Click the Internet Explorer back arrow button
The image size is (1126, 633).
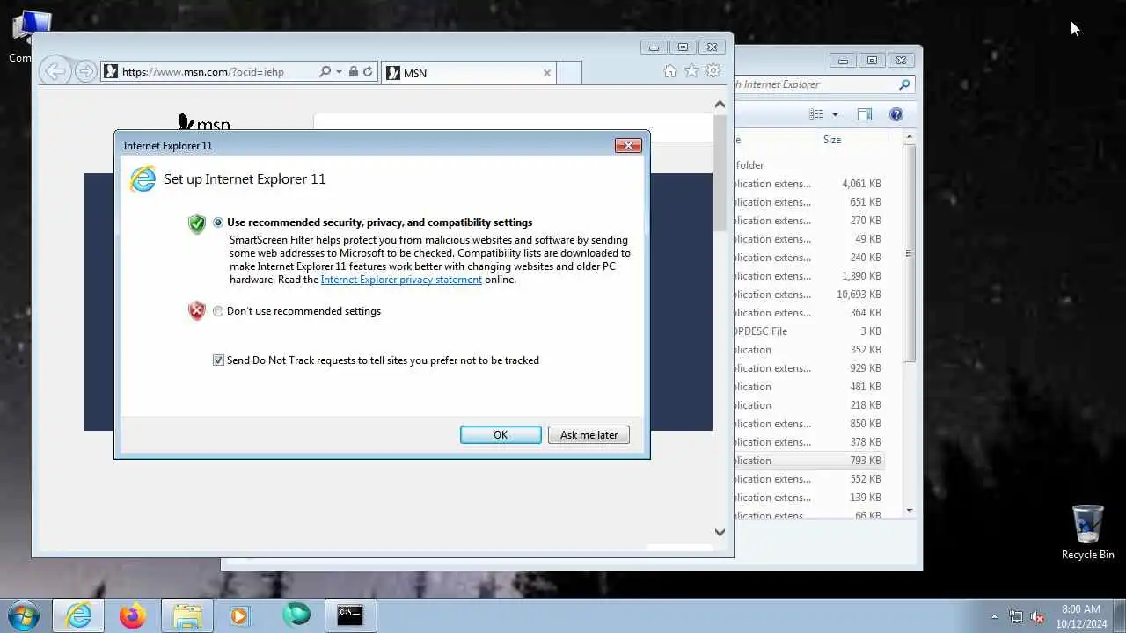pos(55,72)
